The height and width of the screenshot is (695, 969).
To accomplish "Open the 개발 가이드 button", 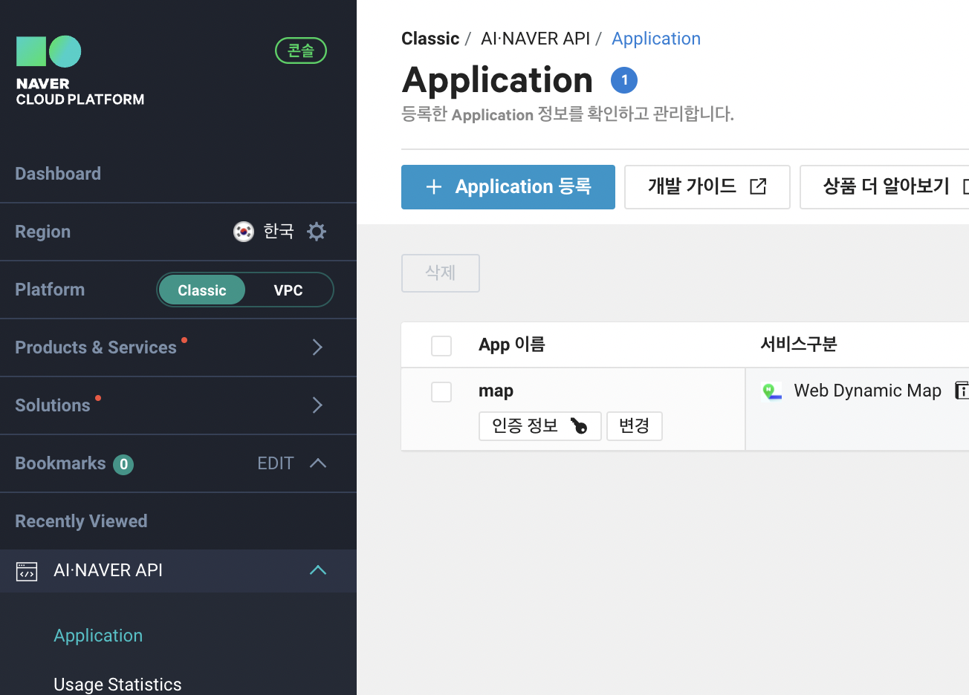I will pos(707,187).
